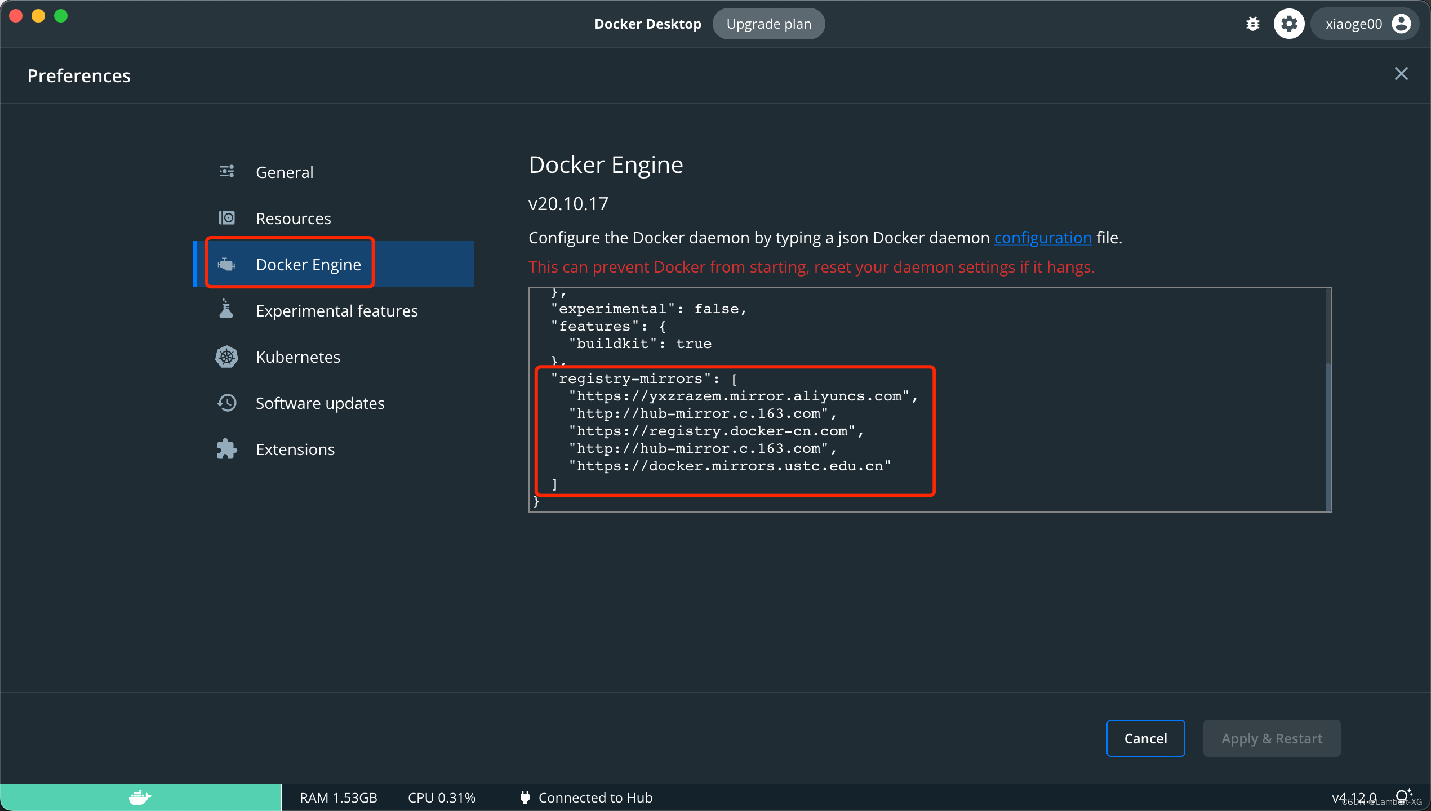Switch to the General settings section

284,172
